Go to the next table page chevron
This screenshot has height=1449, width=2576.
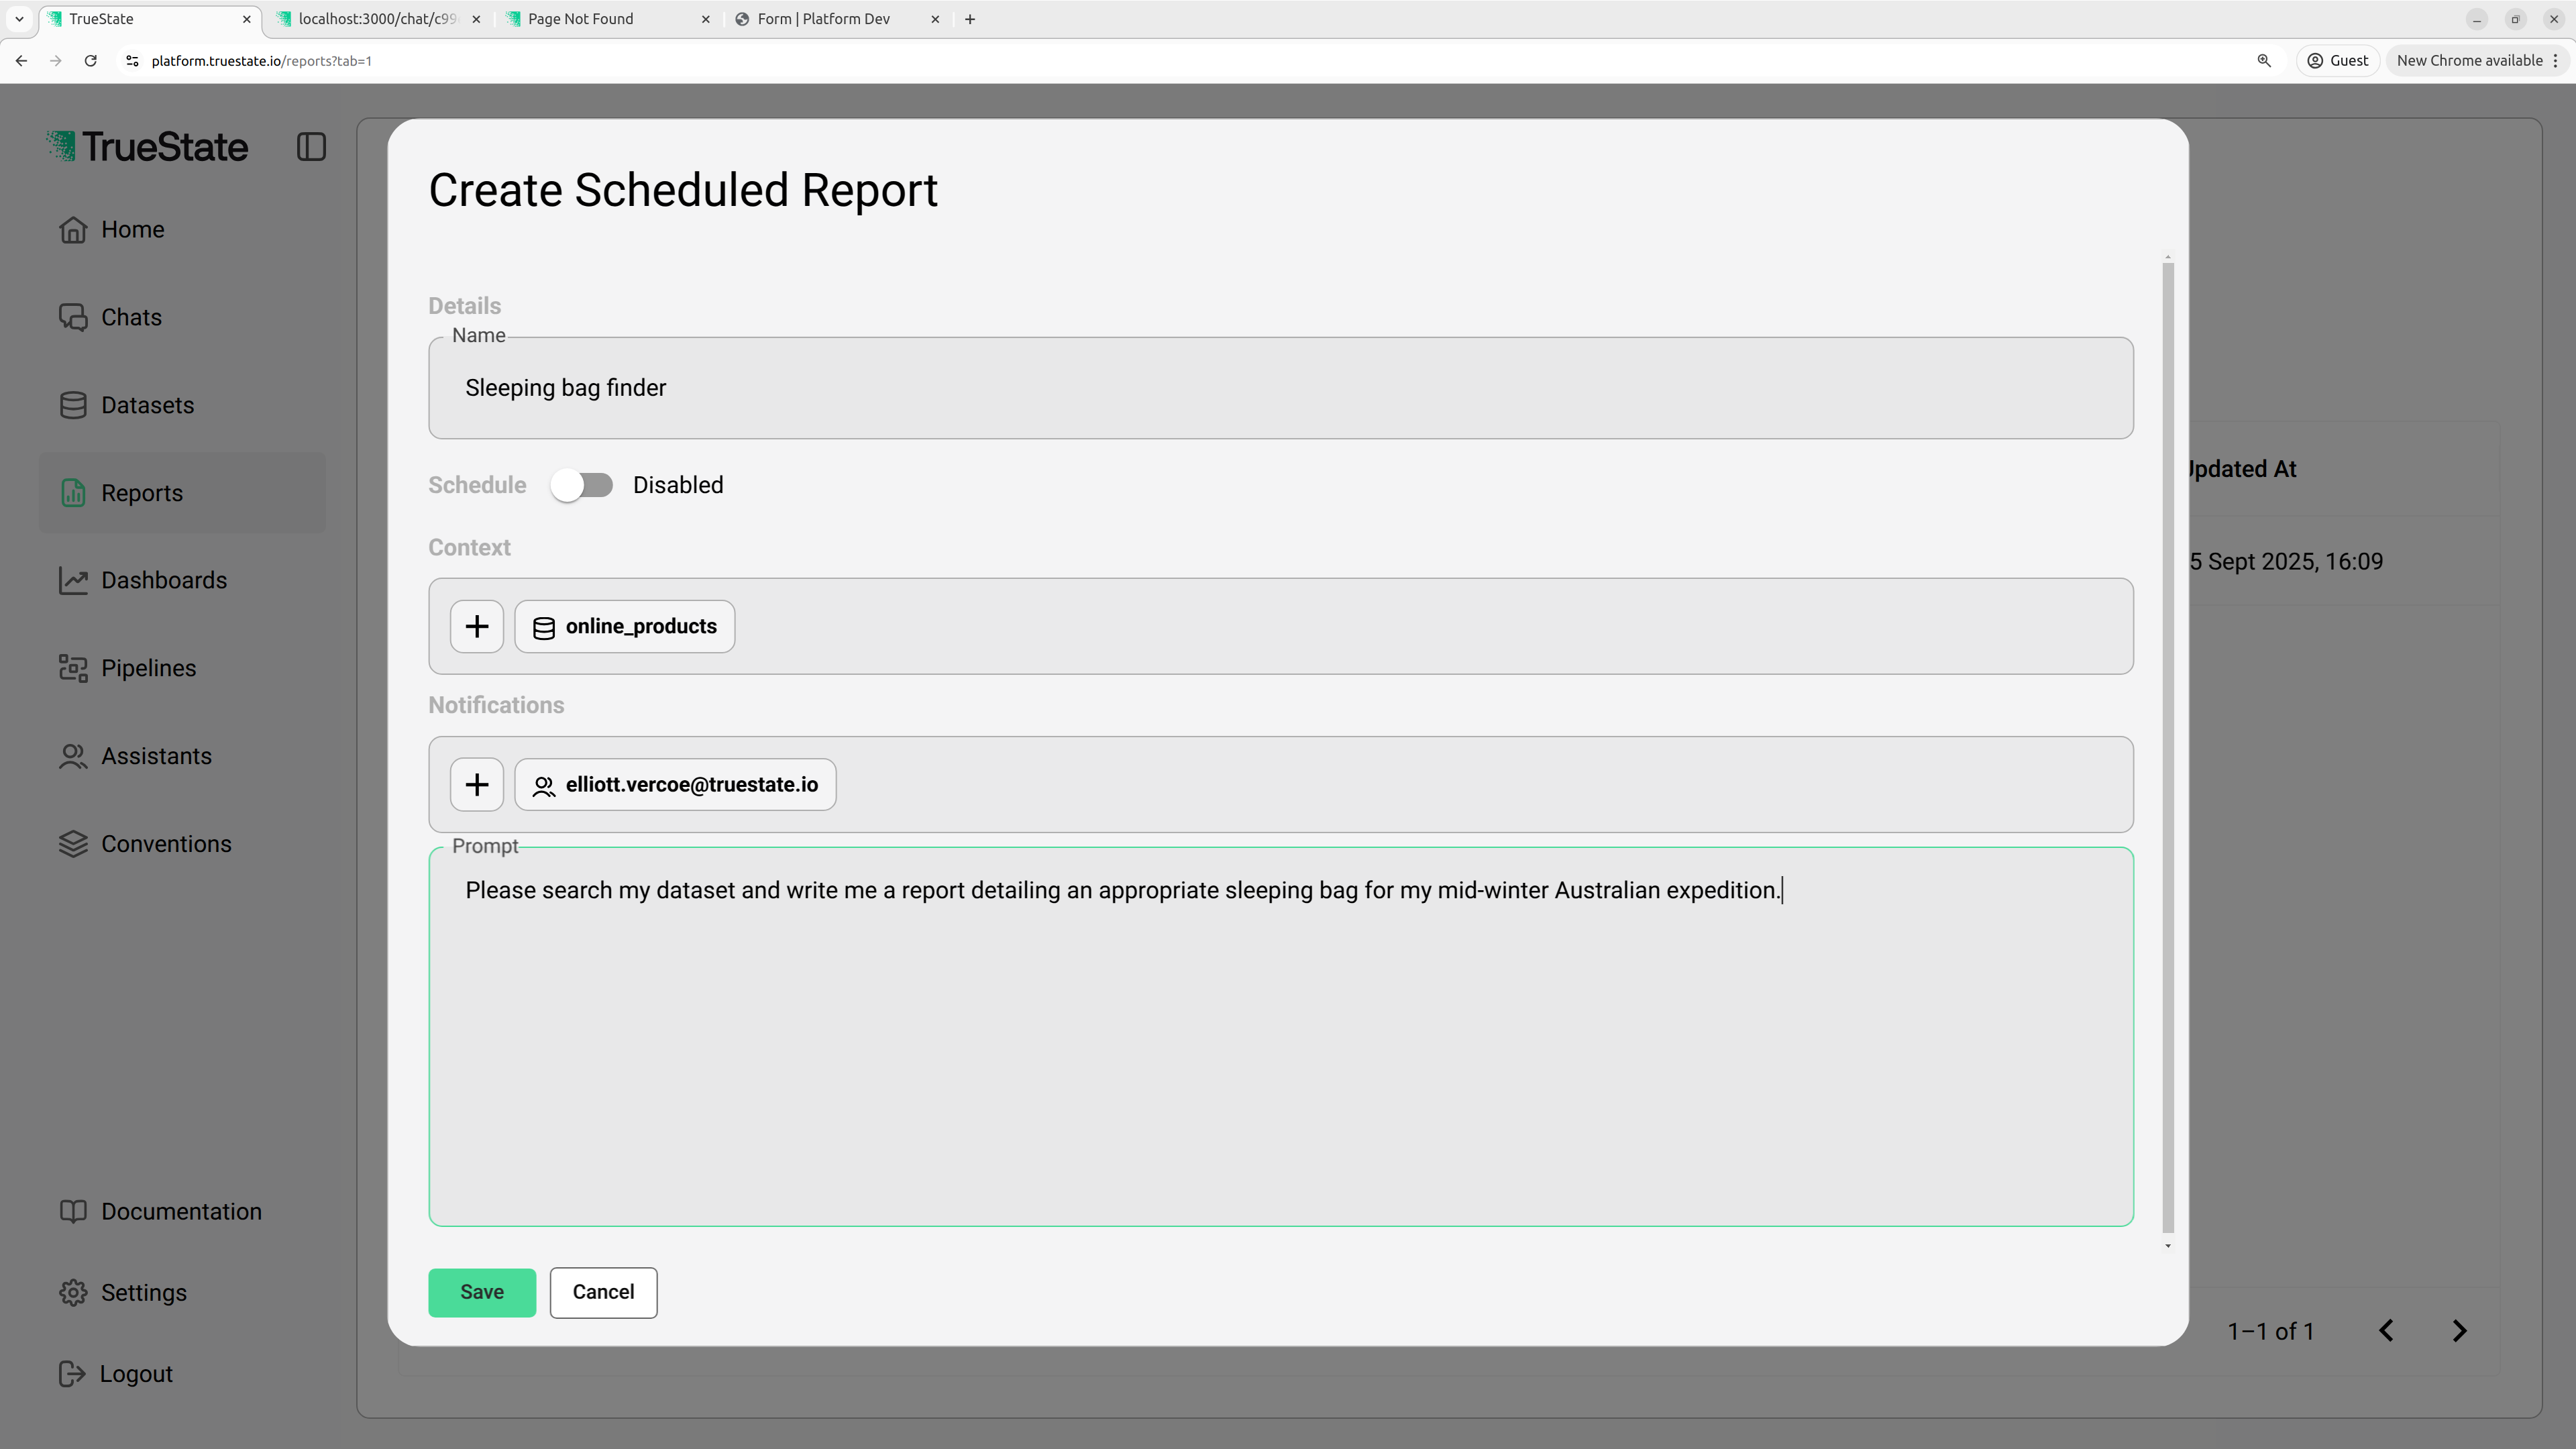pyautogui.click(x=2460, y=1331)
